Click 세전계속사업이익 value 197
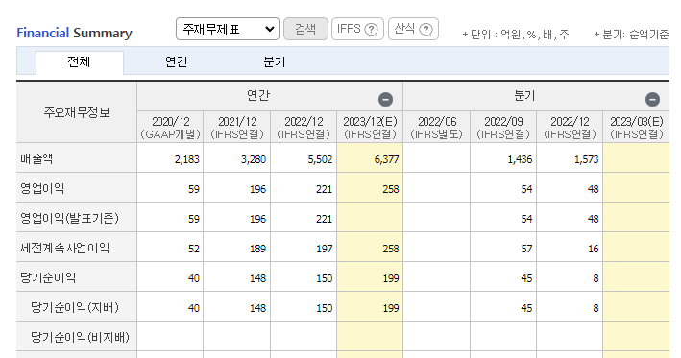681x358 pixels. pyautogui.click(x=325, y=249)
